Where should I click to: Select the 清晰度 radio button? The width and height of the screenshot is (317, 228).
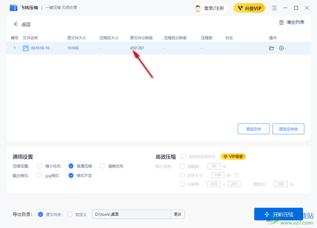(x=182, y=166)
